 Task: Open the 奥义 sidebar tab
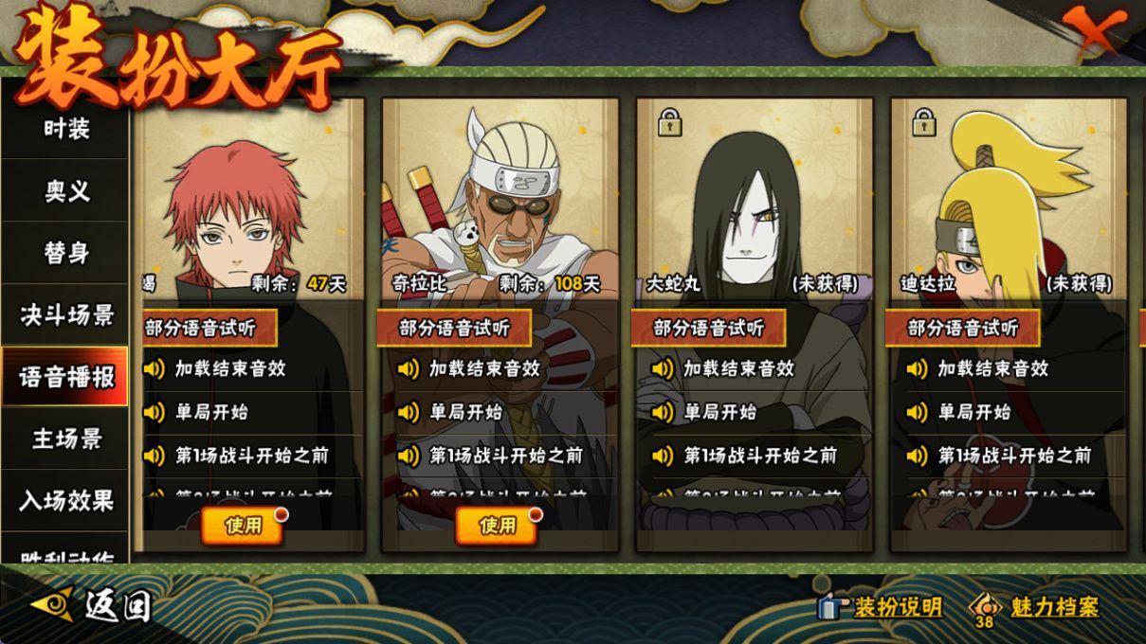[64, 190]
